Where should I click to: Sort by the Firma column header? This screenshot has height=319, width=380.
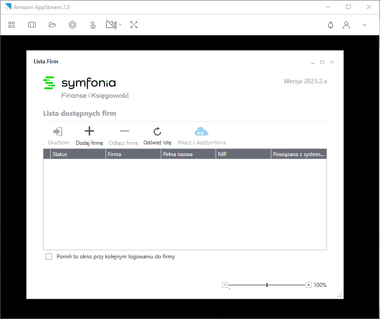tap(133, 154)
